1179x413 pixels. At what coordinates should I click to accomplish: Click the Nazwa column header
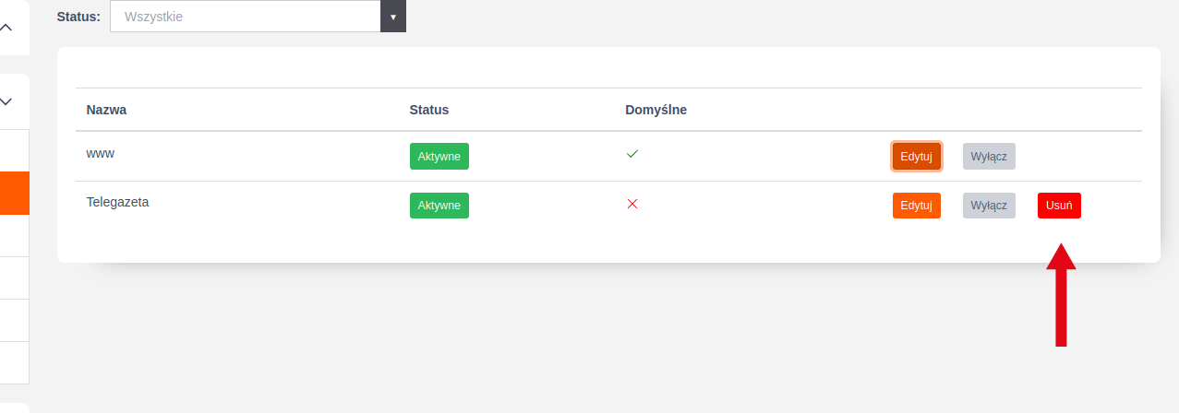[106, 111]
